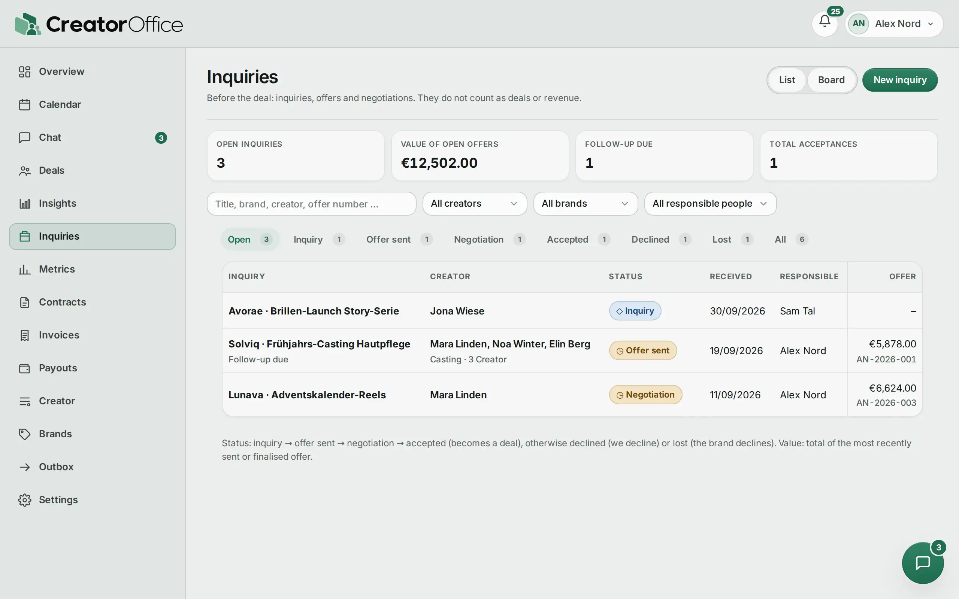Click the New inquiry button
This screenshot has height=599, width=959.
899,80
